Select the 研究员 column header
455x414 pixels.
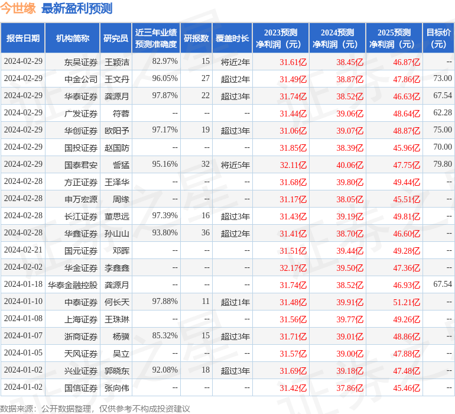(x=116, y=38)
